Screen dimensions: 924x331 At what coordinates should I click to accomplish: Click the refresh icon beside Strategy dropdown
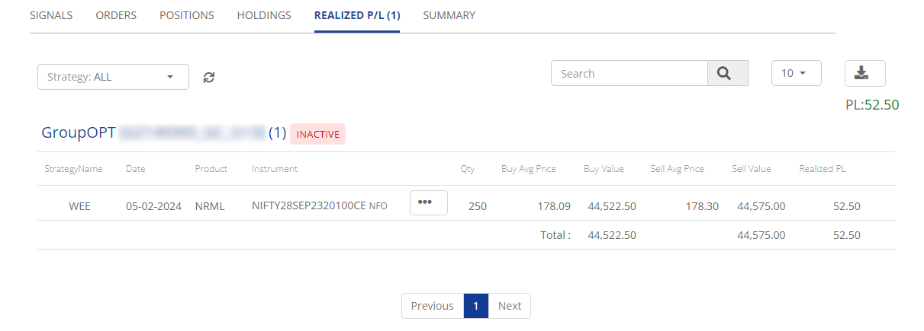[x=209, y=77]
